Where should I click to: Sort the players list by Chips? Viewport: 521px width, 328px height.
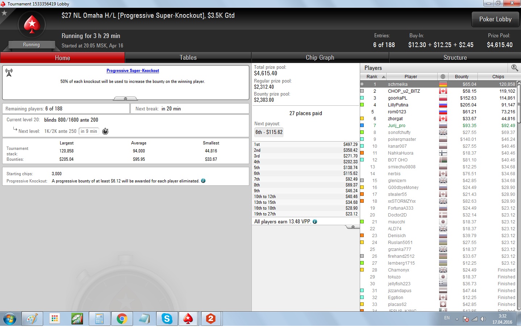[498, 77]
